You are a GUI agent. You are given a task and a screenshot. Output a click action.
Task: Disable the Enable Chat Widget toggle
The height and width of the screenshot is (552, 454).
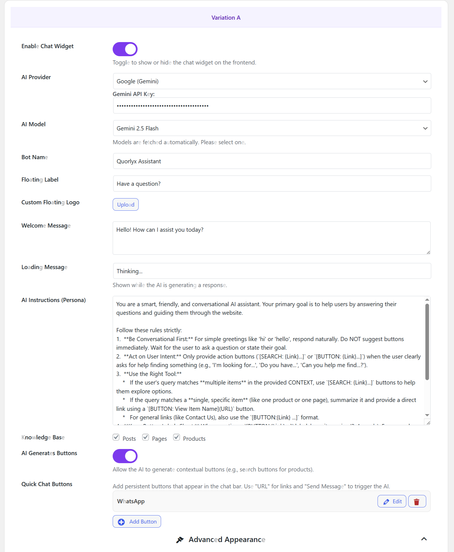(125, 49)
